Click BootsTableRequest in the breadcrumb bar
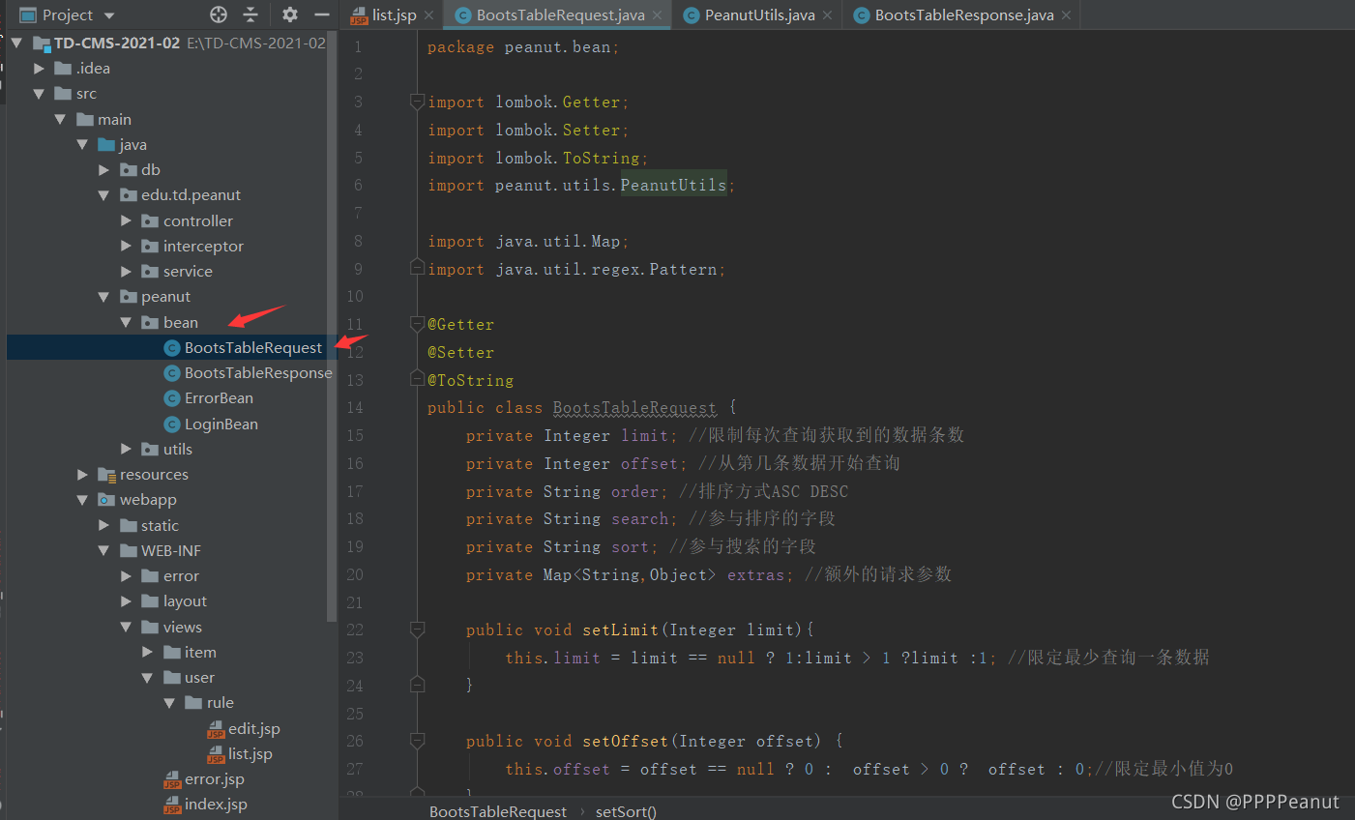 point(498,811)
